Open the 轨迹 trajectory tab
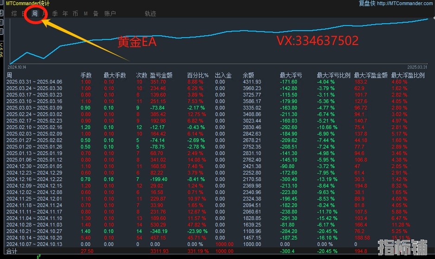 (x=150, y=13)
